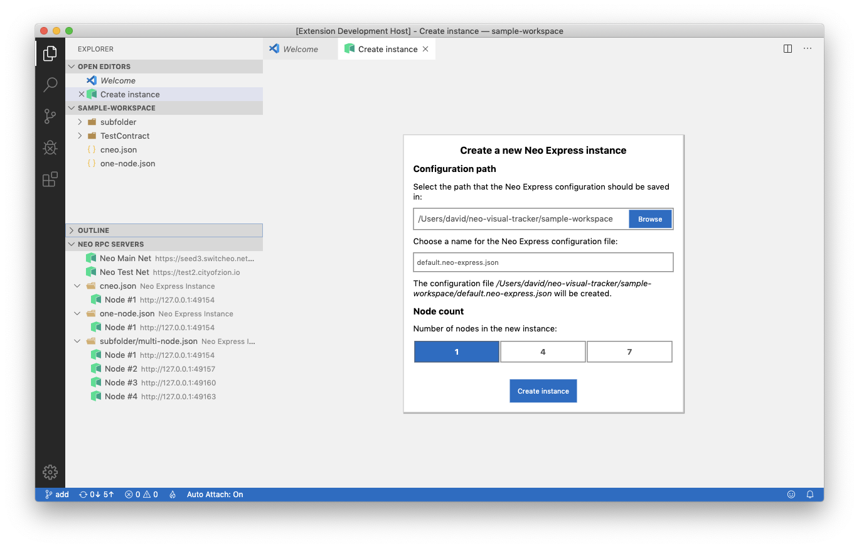Select 7 node count option
Image resolution: width=859 pixels, height=548 pixels.
[x=629, y=352]
